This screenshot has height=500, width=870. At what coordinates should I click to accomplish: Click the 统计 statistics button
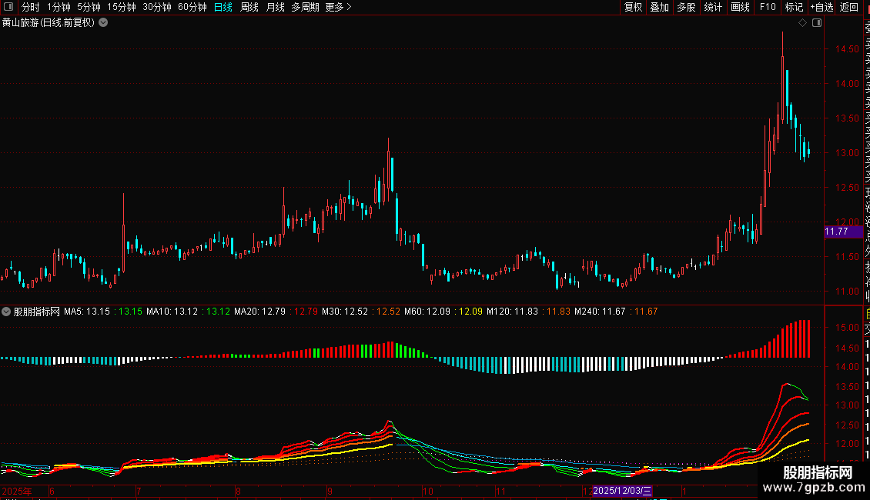713,8
